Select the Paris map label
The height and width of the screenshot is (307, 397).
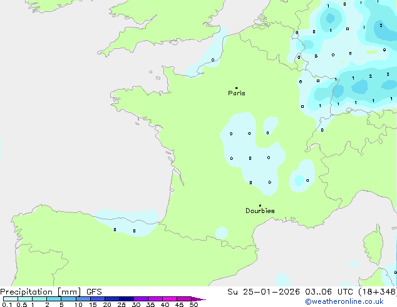click(x=237, y=93)
